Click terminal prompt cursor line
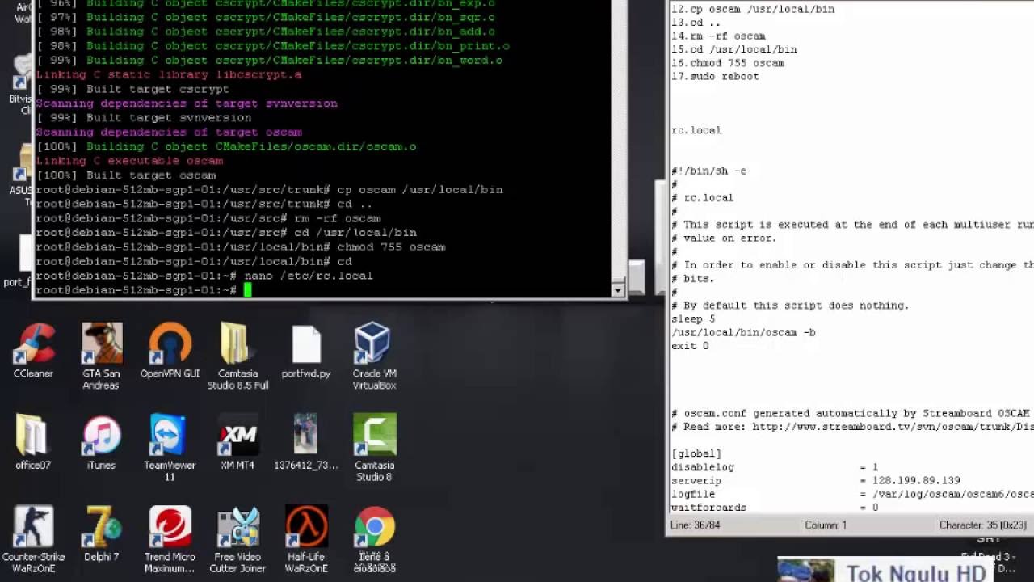 point(144,290)
